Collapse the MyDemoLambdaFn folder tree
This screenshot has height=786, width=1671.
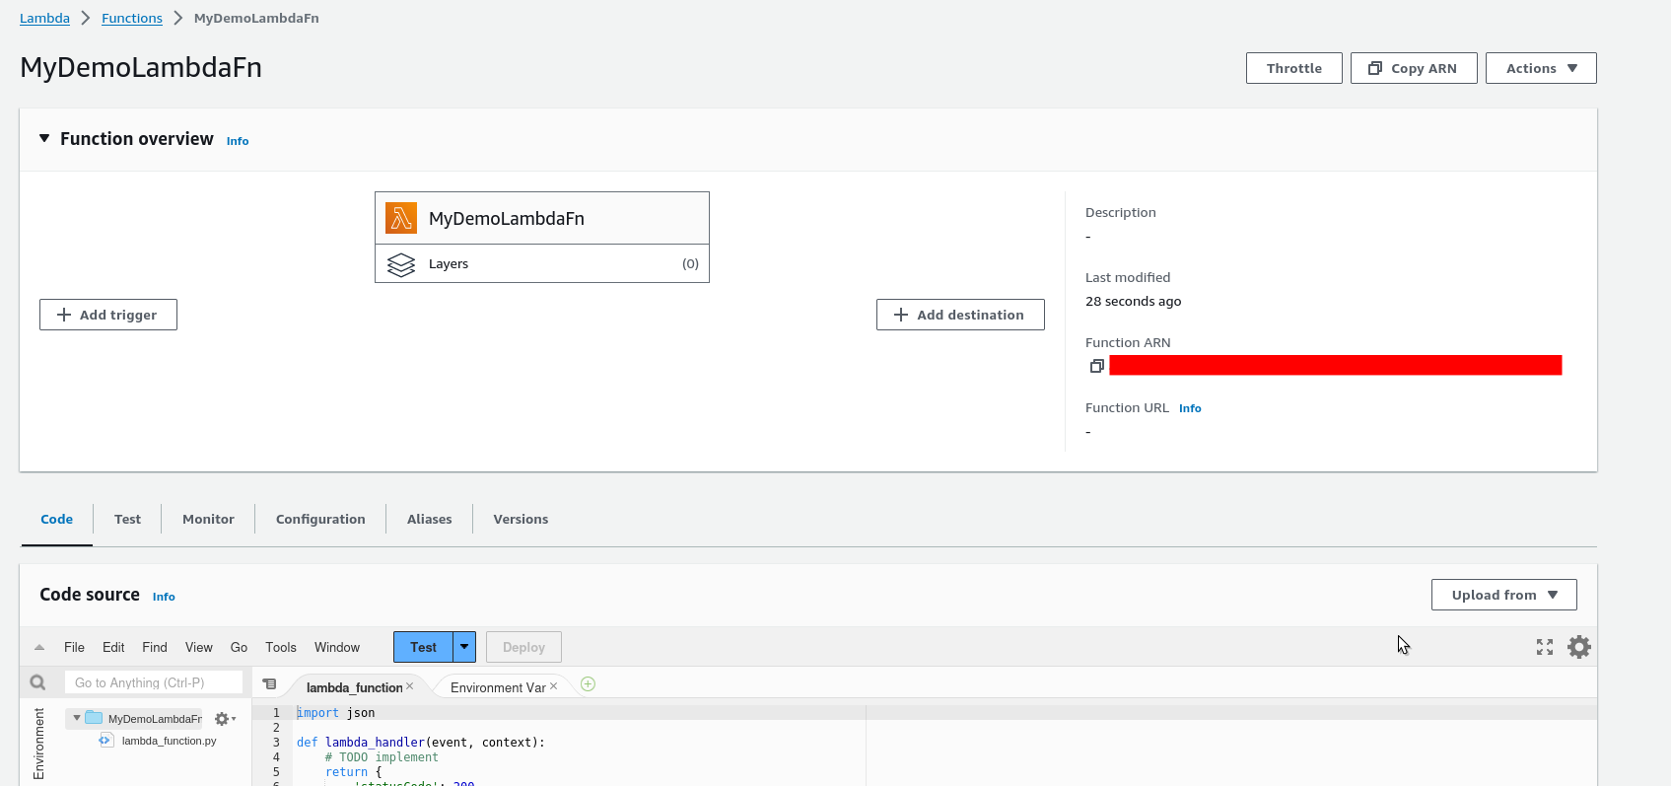point(77,718)
